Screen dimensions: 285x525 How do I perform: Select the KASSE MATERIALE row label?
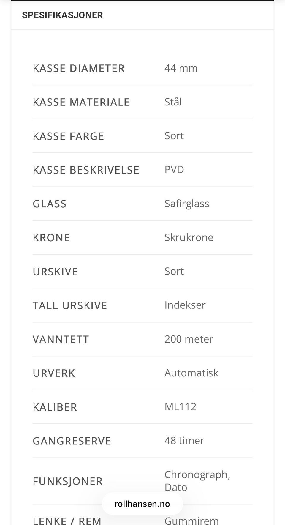click(81, 102)
